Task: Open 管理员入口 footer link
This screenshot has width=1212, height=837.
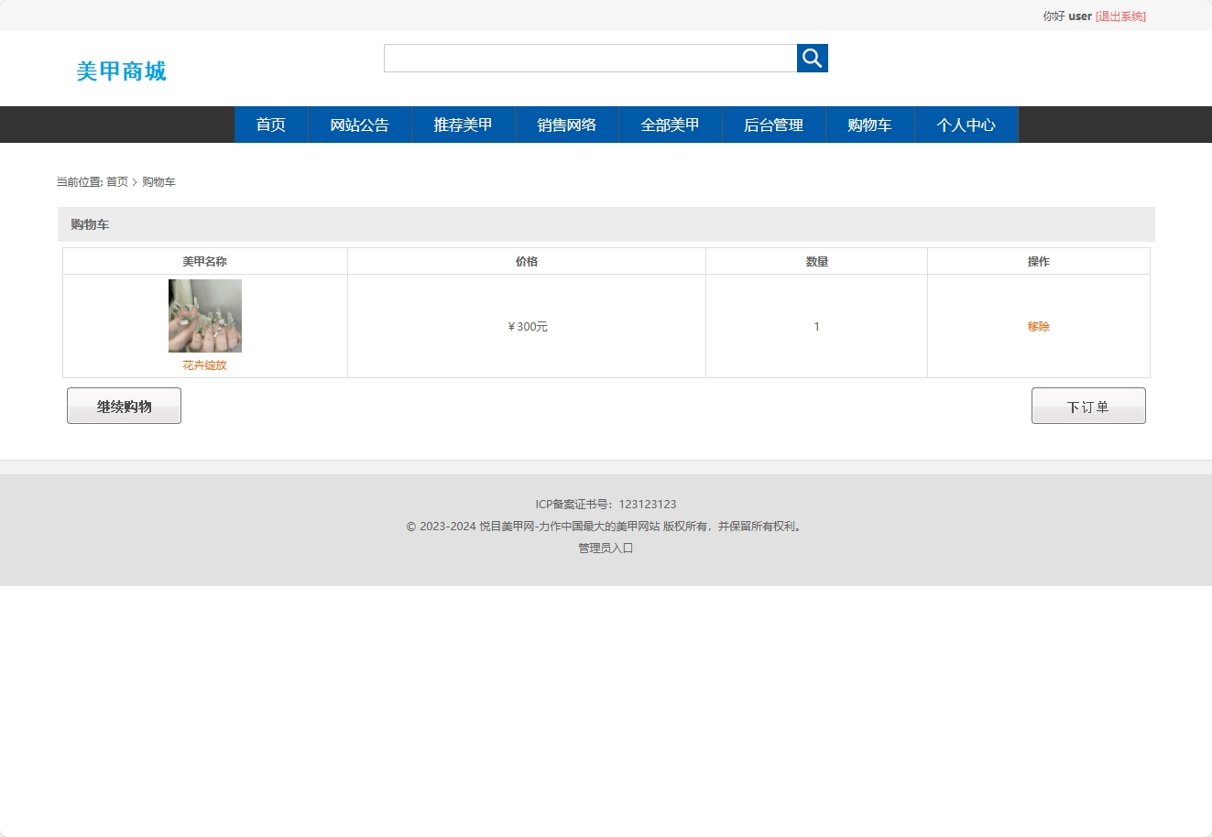Action: (x=606, y=549)
